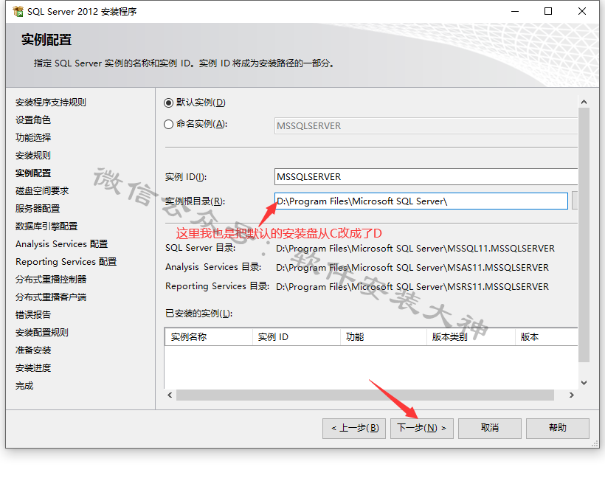Click the named instance MSSQLSERVER field
The width and height of the screenshot is (605, 481).
click(x=426, y=126)
